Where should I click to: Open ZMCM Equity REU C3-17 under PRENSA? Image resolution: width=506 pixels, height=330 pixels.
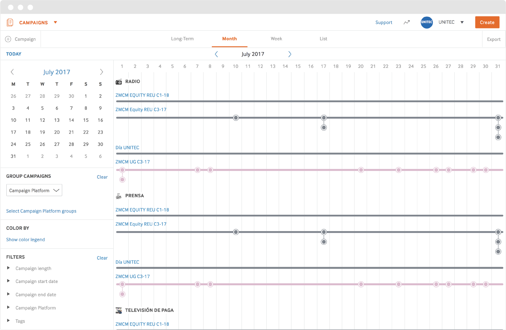[141, 224]
